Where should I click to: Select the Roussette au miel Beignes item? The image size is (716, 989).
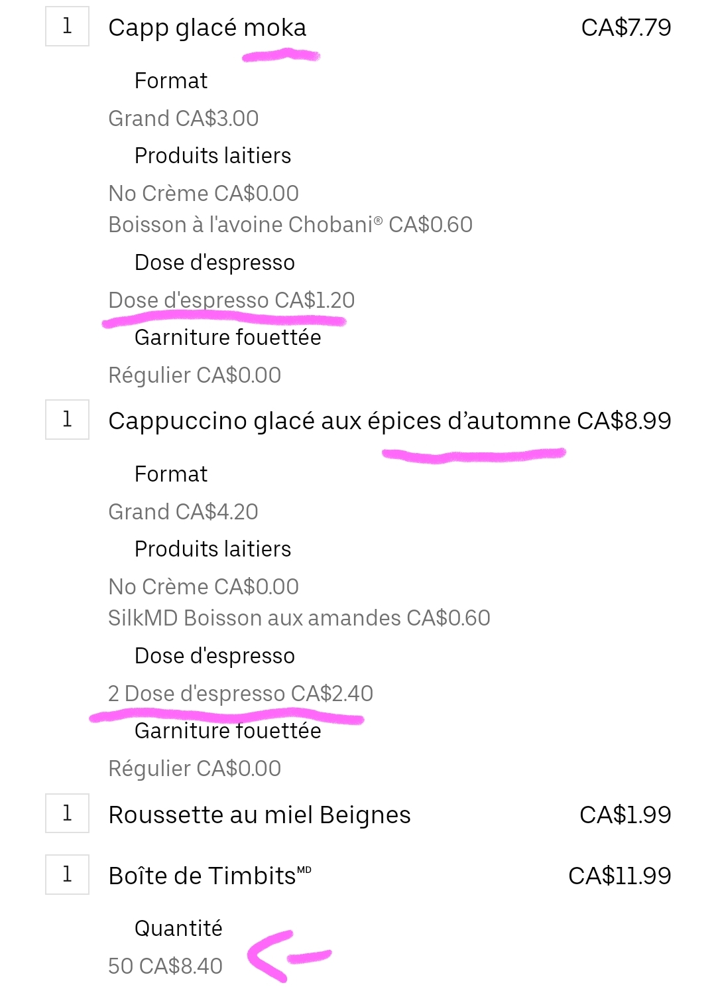coord(259,815)
